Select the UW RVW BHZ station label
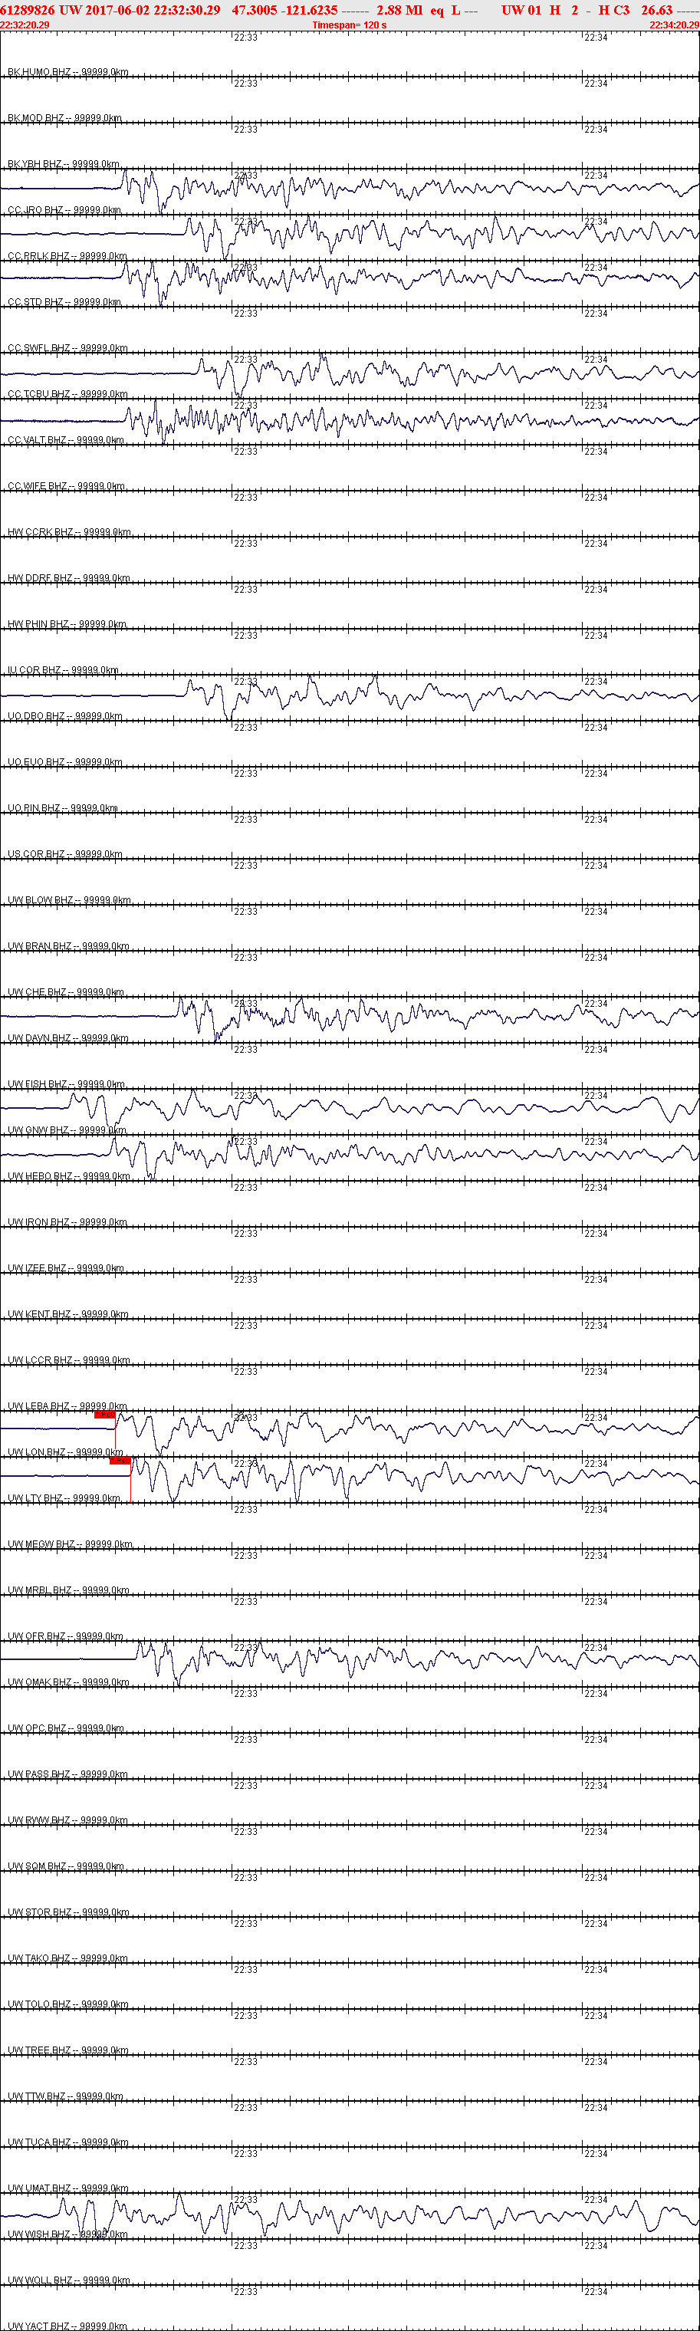The width and height of the screenshot is (700, 2331). [x=67, y=1820]
